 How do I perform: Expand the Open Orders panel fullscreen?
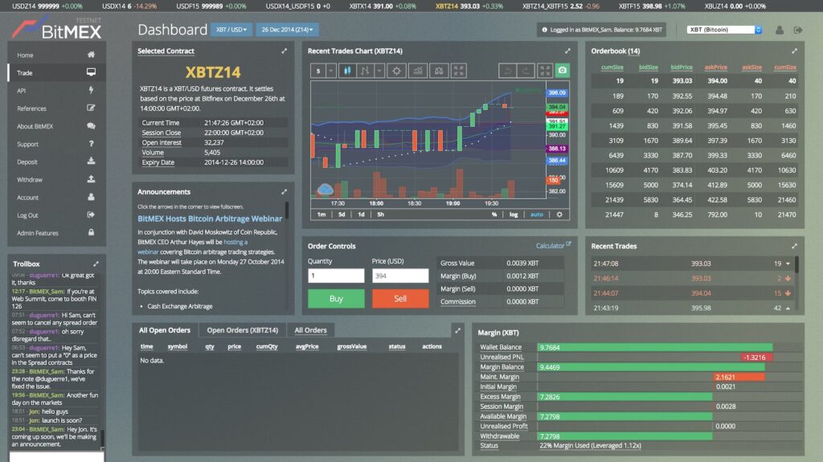pos(457,330)
